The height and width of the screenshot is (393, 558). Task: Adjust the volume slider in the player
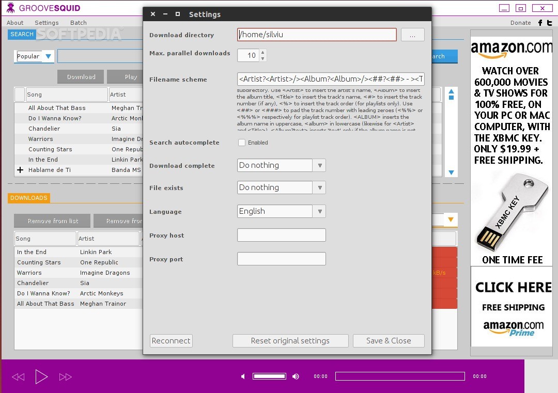[x=269, y=376]
